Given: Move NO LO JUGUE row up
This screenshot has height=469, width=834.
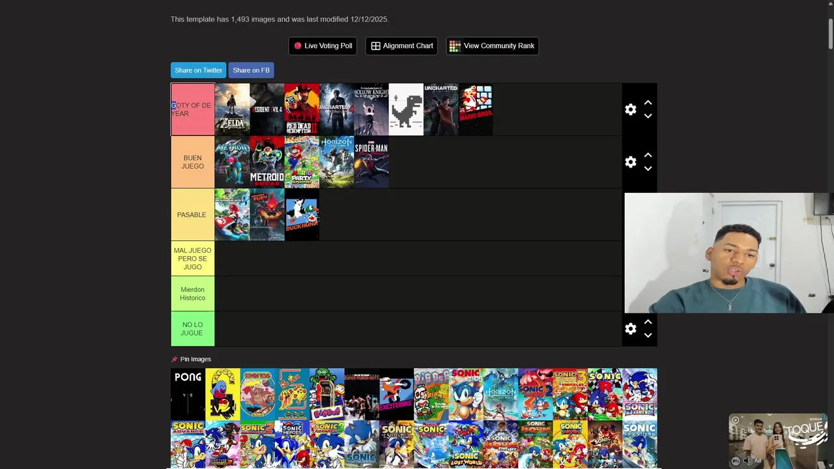Looking at the screenshot, I should [x=648, y=322].
